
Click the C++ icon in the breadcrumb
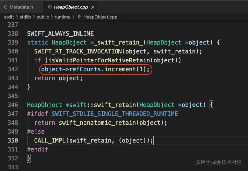[80, 17]
